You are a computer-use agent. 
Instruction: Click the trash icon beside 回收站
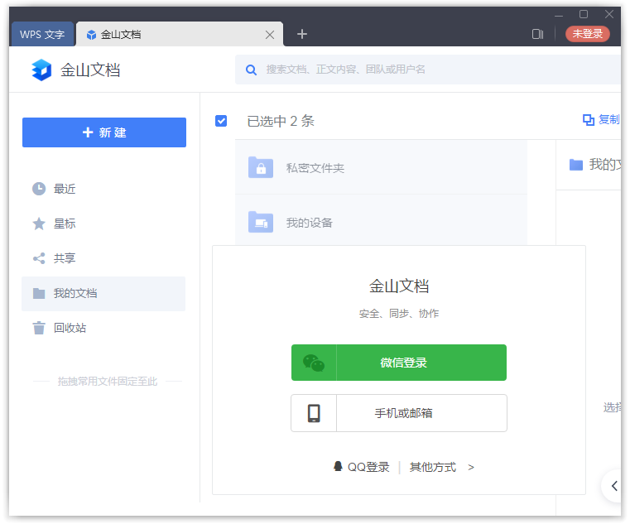click(39, 328)
